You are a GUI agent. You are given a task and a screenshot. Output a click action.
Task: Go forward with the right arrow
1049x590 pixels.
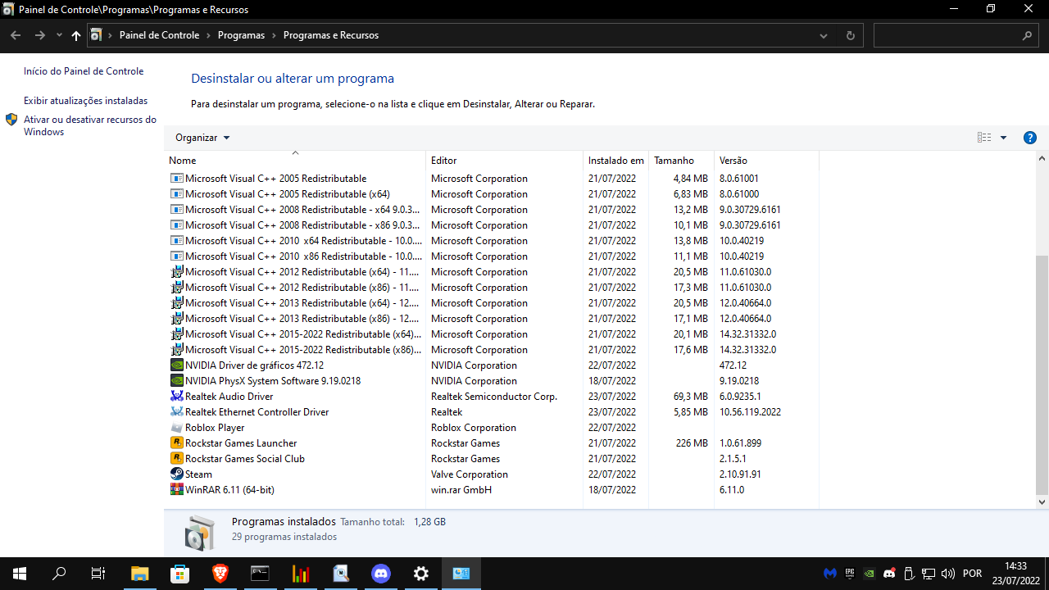click(x=40, y=35)
